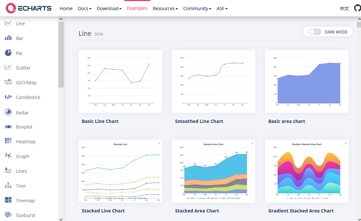Select the GEO/Map sidebar icon
Screen dimensions: 361x221
(8, 82)
